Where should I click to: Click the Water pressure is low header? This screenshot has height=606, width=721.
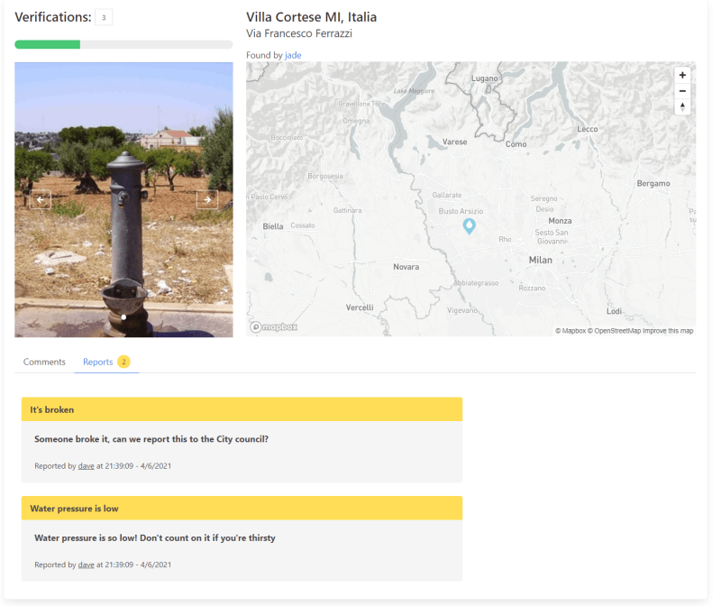point(242,509)
